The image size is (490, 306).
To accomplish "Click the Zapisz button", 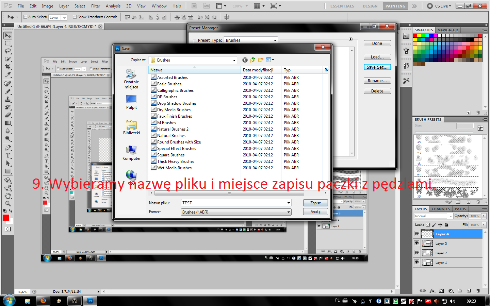I will [315, 203].
